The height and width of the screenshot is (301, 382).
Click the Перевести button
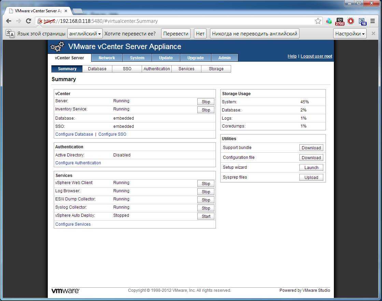[176, 34]
